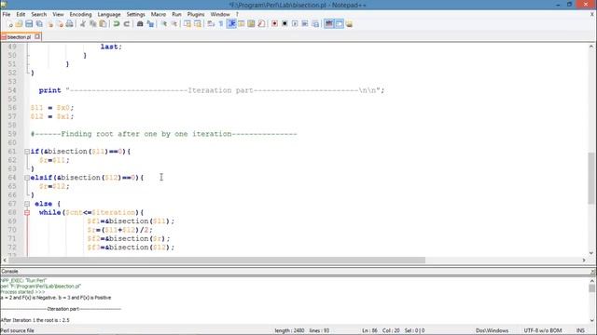Open the View menu

58,15
